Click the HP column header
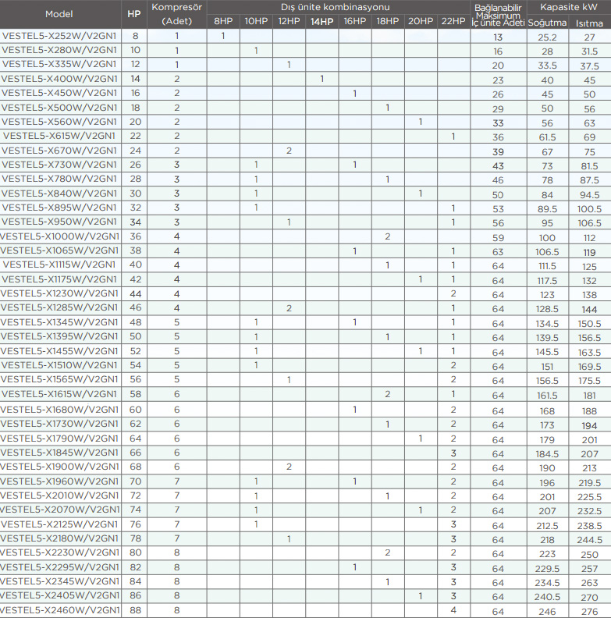 coord(134,14)
